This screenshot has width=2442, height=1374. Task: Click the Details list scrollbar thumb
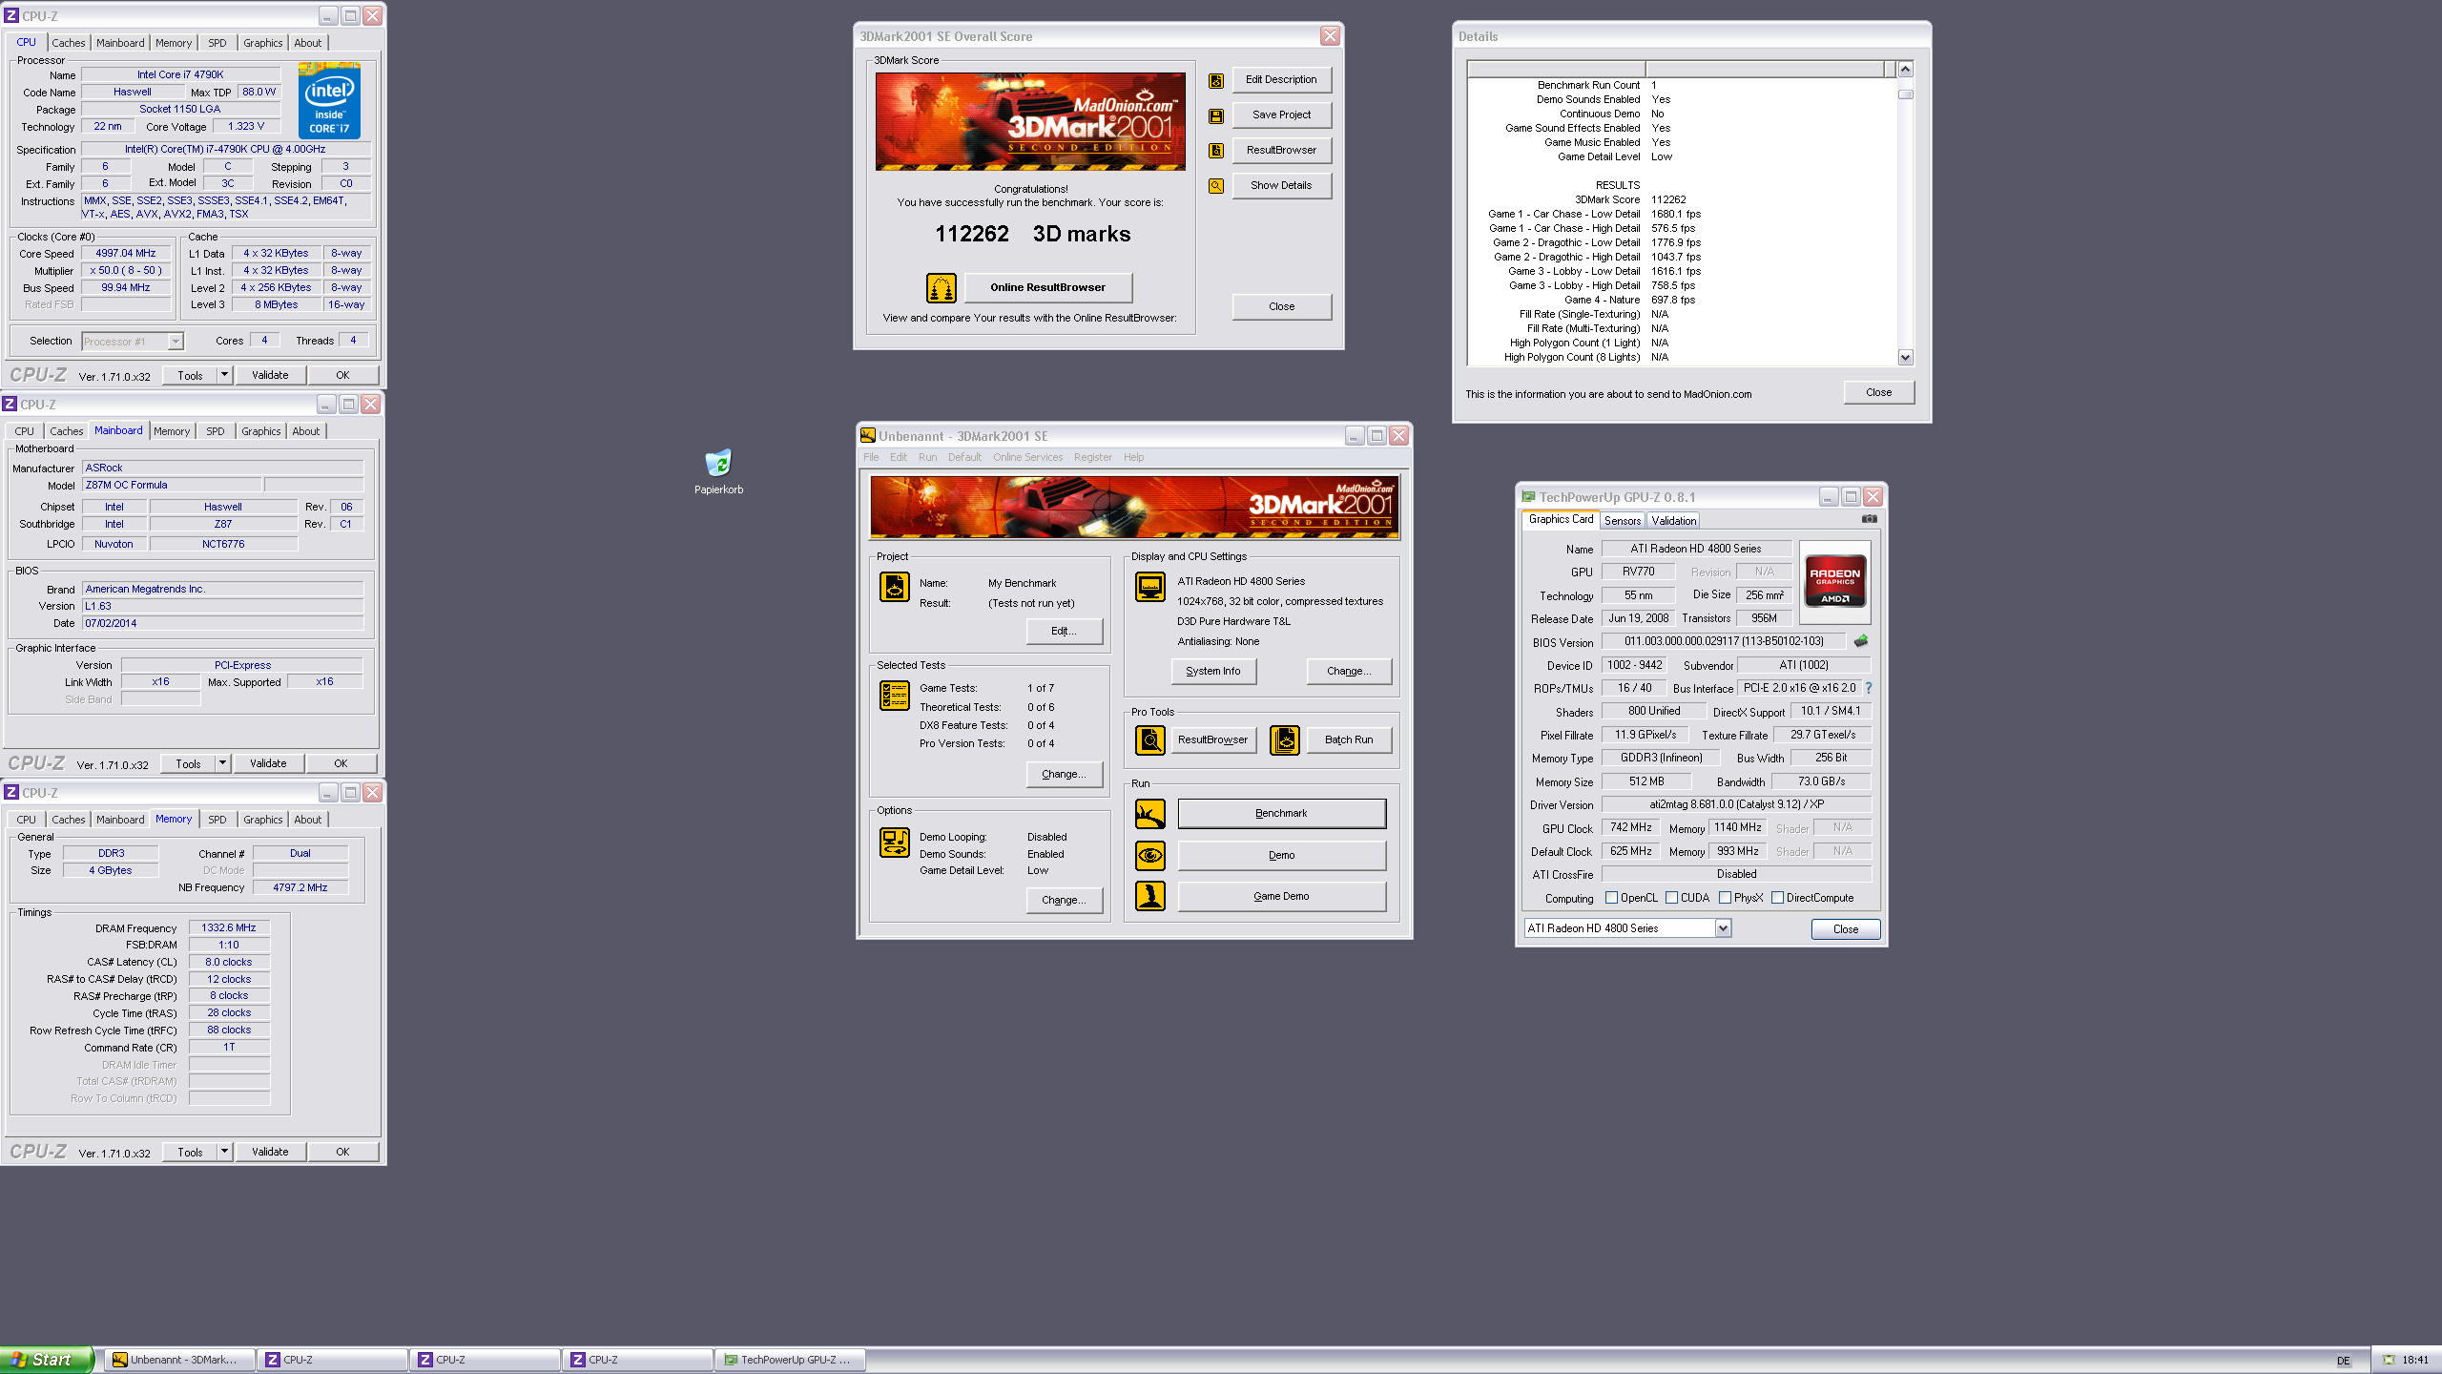[x=1905, y=94]
